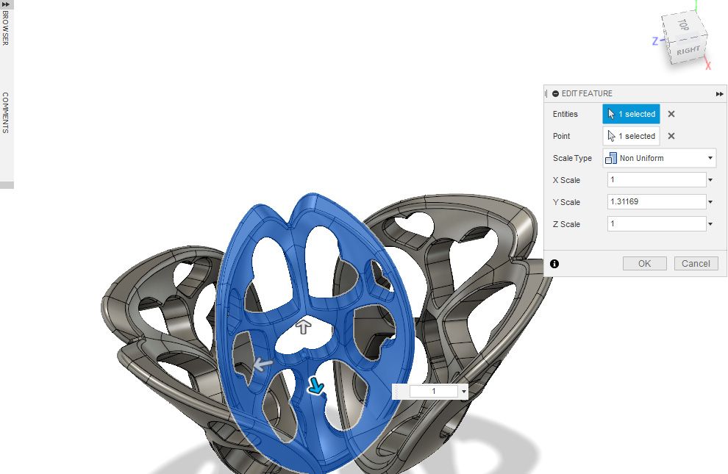The height and width of the screenshot is (474, 728).
Task: Clear the Point selection using its X icon
Action: tap(671, 136)
